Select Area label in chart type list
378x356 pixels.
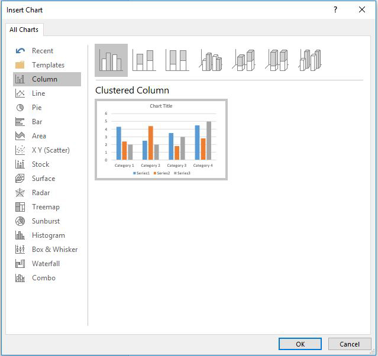tap(39, 136)
